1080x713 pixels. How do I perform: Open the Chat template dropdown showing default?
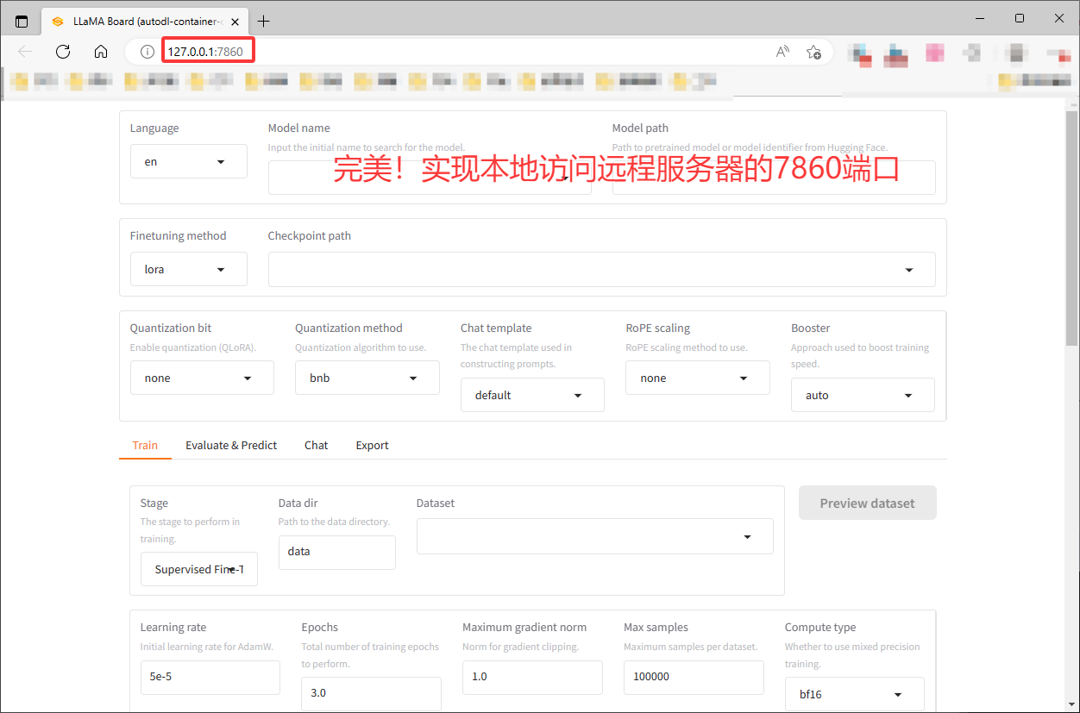click(532, 395)
